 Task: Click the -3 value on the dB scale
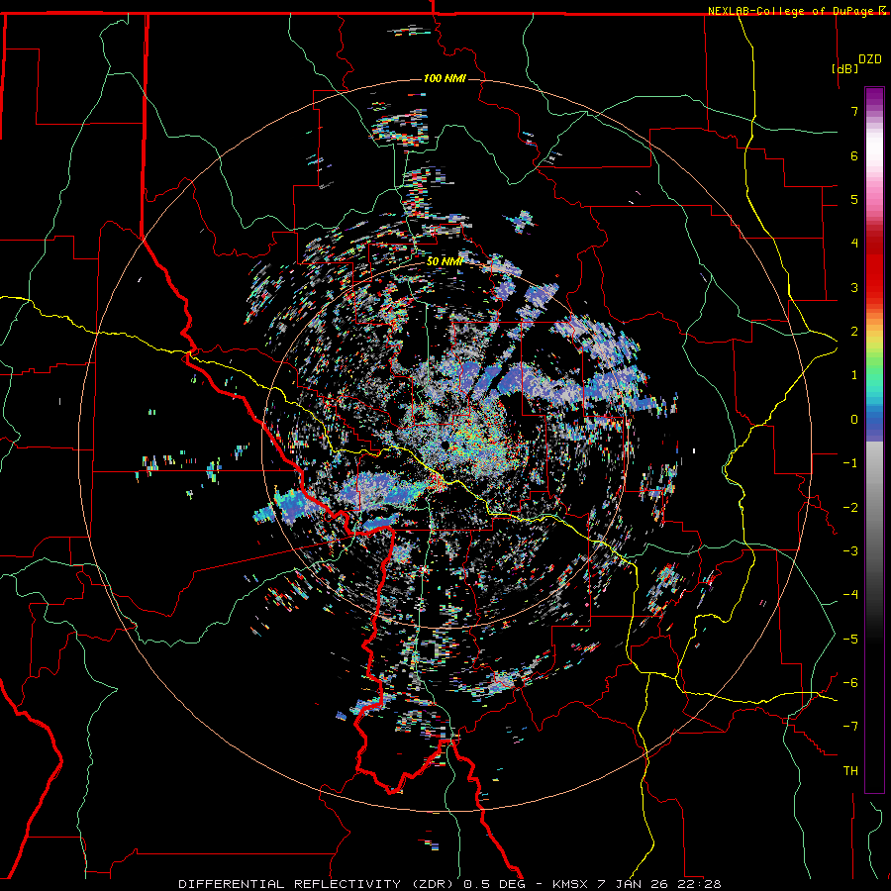point(850,551)
